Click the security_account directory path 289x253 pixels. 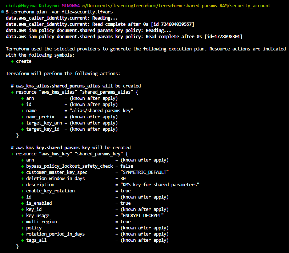(x=176, y=6)
